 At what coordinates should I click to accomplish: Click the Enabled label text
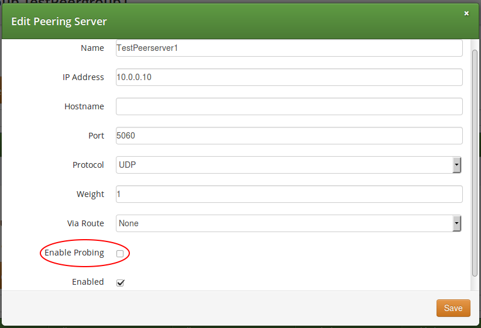pos(88,282)
